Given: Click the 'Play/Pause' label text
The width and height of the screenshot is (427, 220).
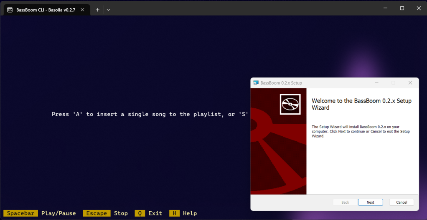Looking at the screenshot, I should point(58,213).
